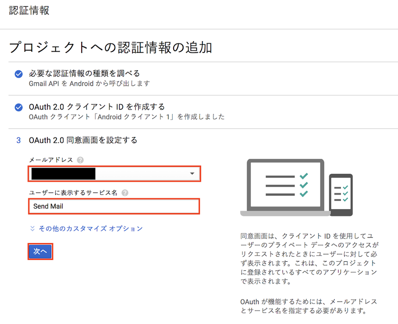Viewport: 398px width, 324px height.
Task: Expand その他のカスタマイズ オプション
Action: 91,228
